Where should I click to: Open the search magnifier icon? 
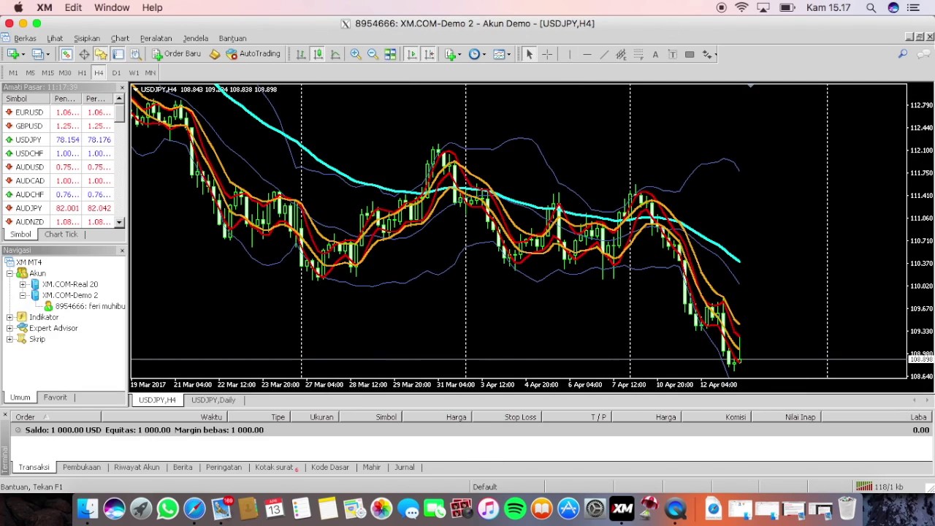pyautogui.click(x=903, y=54)
